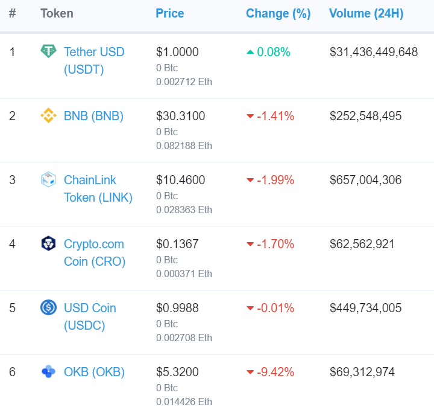The image size is (434, 410).
Task: Click the BNB volume value $252,548,495
Action: point(365,115)
